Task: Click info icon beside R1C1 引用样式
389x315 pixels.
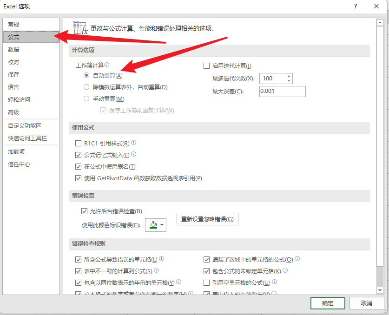Action: point(134,143)
